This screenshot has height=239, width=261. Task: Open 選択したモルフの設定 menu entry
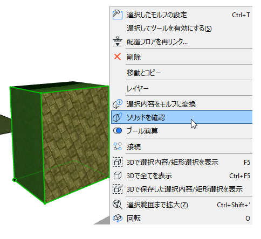pos(182,15)
